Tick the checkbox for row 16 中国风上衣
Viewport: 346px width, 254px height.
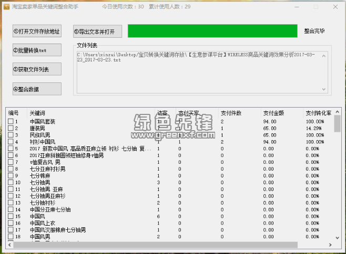point(11,223)
